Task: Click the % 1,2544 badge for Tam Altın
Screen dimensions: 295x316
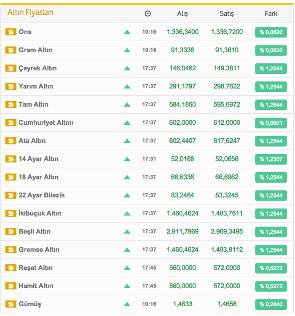Action: coord(271,105)
